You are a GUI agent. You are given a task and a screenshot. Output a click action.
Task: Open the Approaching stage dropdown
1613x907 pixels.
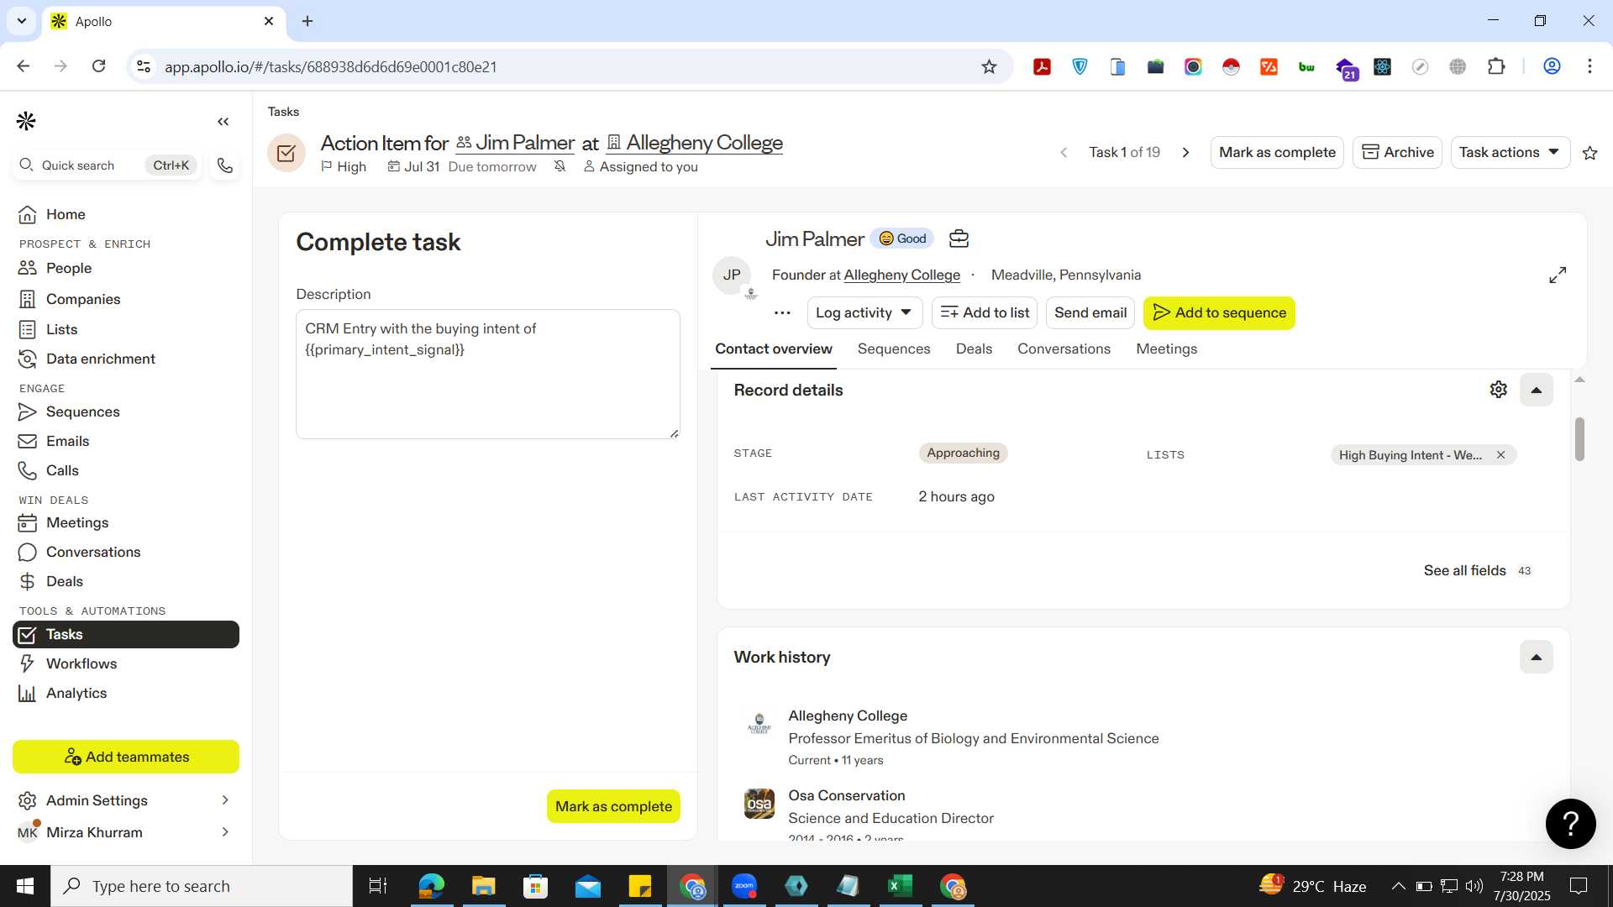pyautogui.click(x=963, y=453)
